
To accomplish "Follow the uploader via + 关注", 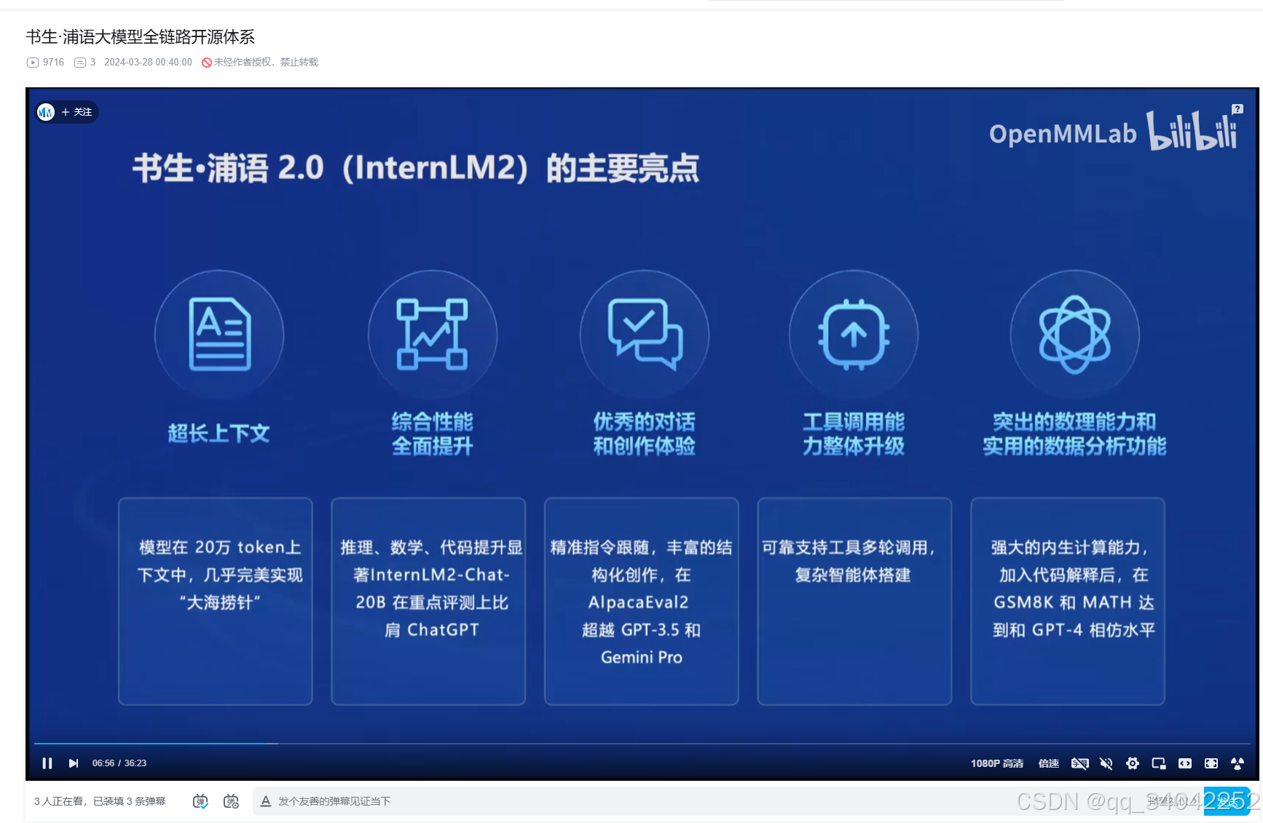I will (x=77, y=112).
